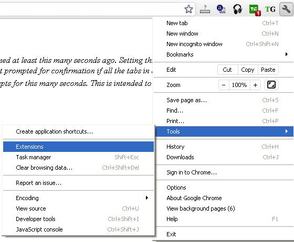Choose Find... from the menu
Screen dimensions: 294x242
tap(223, 111)
